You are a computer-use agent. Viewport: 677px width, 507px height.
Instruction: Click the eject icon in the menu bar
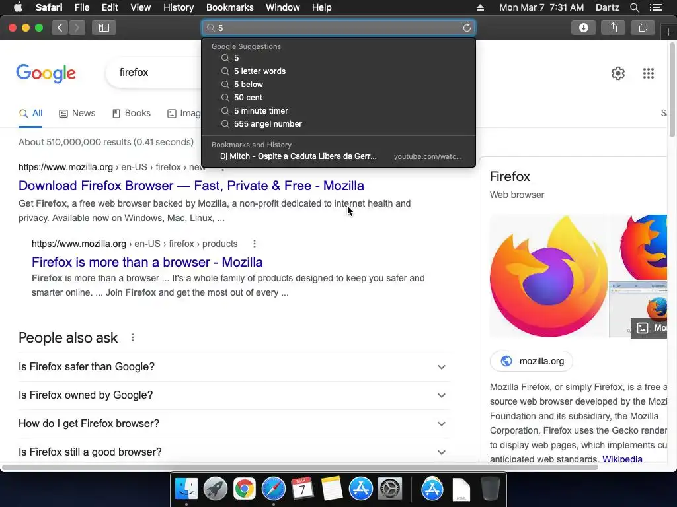[x=480, y=7]
